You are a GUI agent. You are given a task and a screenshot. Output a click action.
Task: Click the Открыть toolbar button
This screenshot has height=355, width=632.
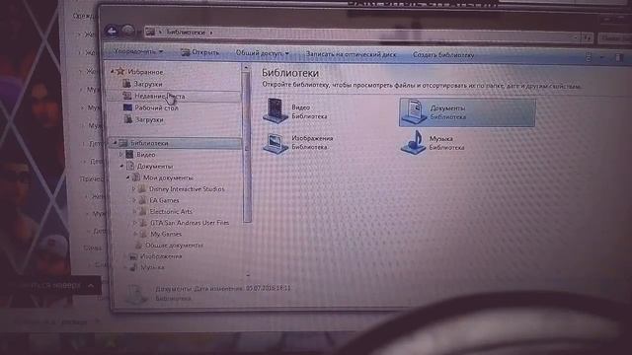(x=199, y=52)
